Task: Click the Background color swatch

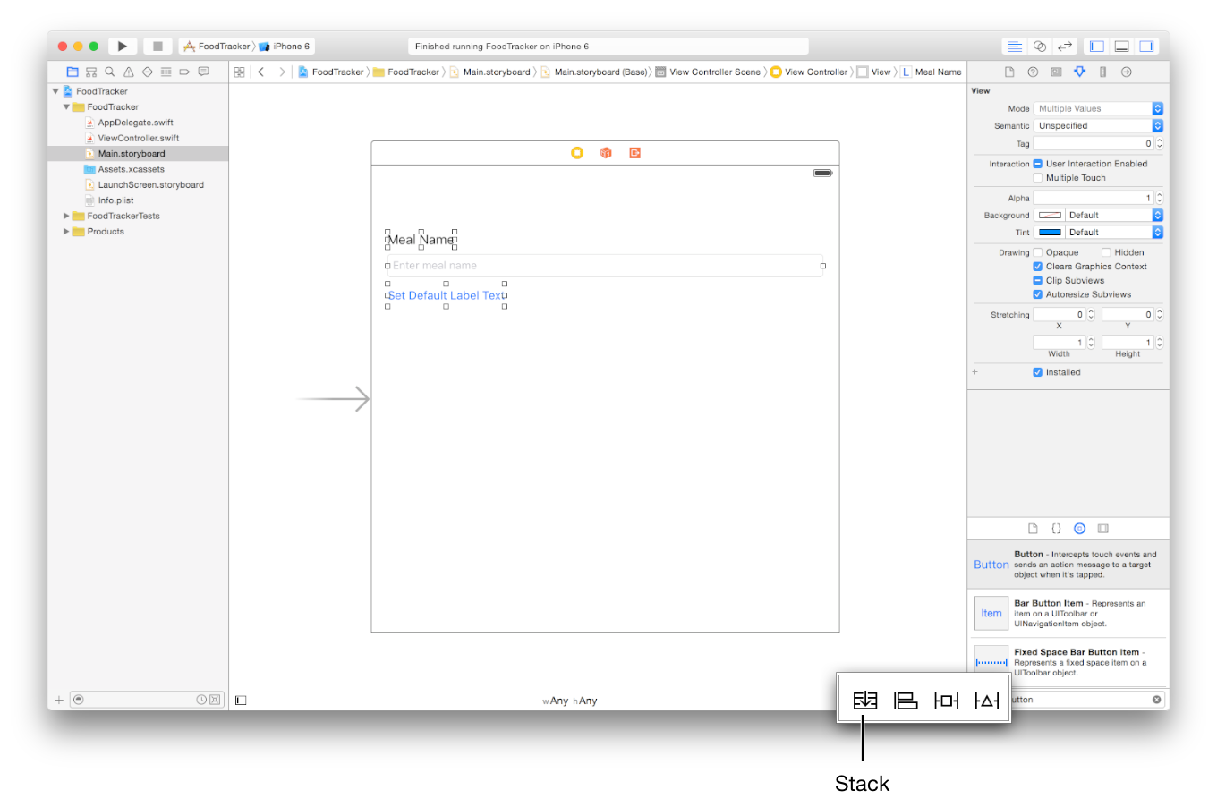Action: click(1051, 216)
